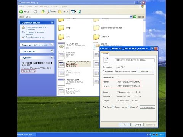Select the temp folder icon
Screen dimensions: 183x137
click(61, 37)
